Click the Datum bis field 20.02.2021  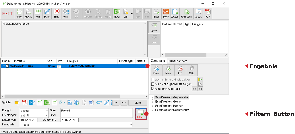[69, 120]
